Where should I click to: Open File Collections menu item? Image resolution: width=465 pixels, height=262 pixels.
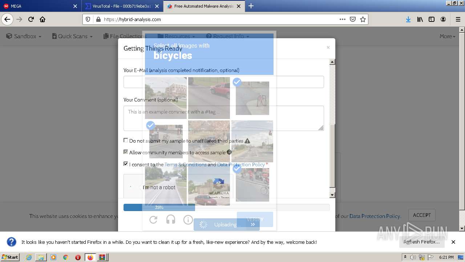click(x=125, y=36)
